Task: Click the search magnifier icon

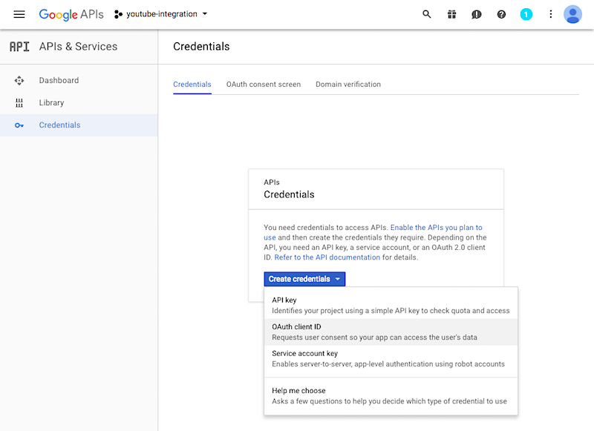Action: [x=427, y=14]
